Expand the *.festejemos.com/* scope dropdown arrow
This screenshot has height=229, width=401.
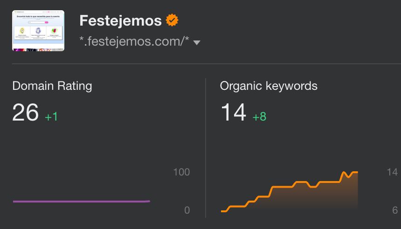click(197, 43)
